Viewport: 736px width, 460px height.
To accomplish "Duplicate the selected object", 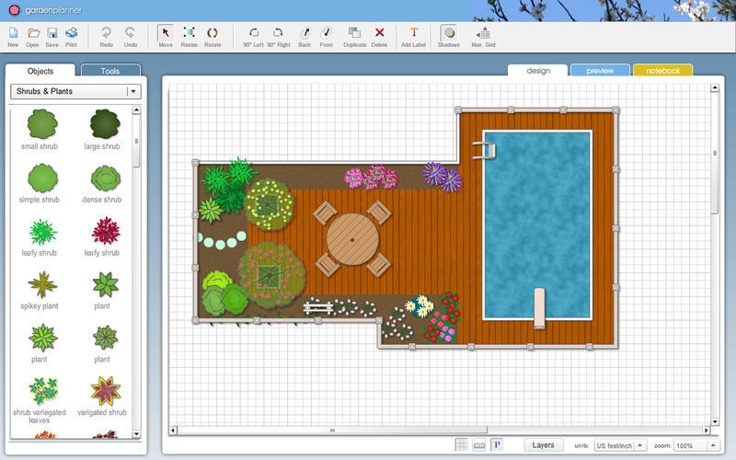I will [355, 36].
